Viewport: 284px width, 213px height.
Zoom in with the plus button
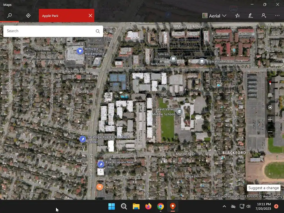pyautogui.click(x=270, y=120)
